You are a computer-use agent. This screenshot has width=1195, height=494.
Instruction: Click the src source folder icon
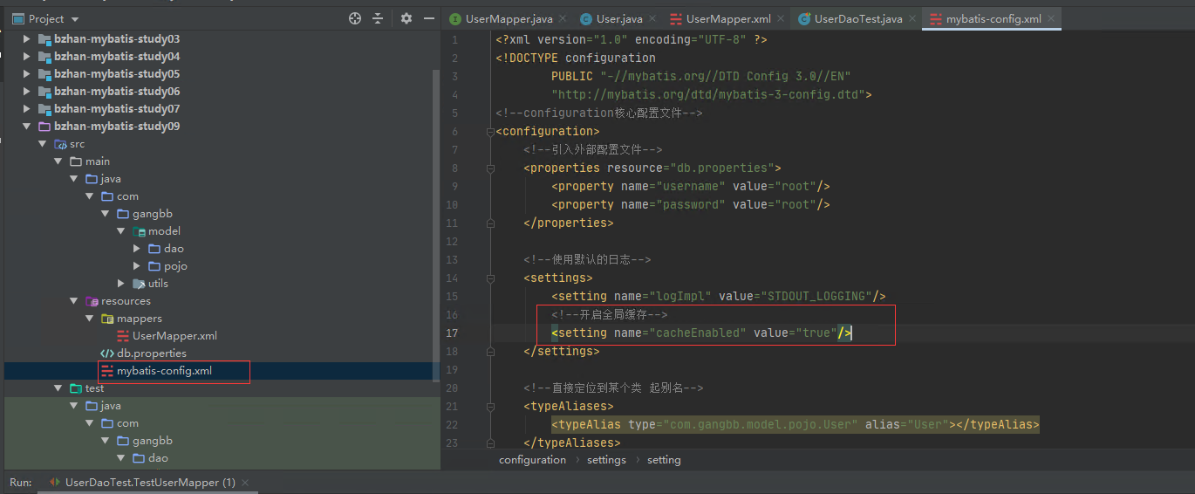pos(60,144)
